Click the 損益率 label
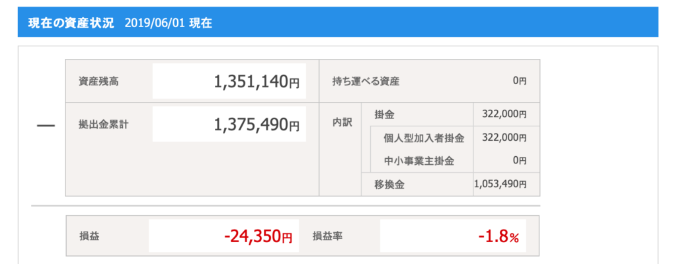Screen dimensions: 677x264 (x=327, y=236)
